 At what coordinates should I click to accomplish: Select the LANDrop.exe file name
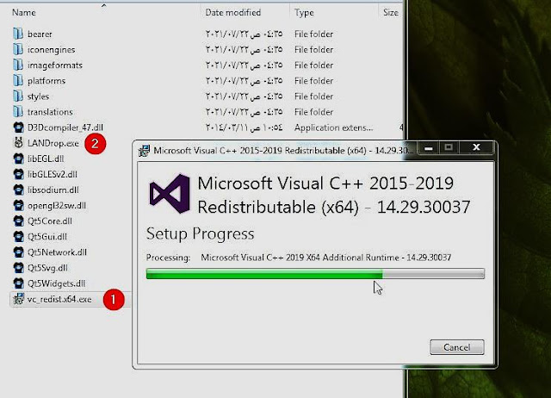(x=53, y=143)
